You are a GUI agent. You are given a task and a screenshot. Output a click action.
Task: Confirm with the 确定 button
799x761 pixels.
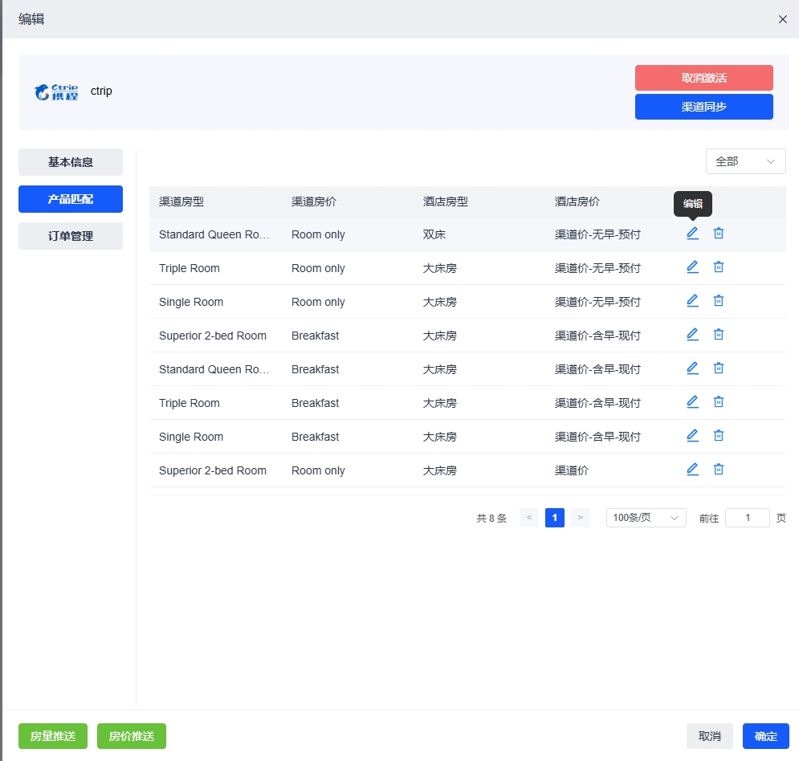click(x=765, y=736)
